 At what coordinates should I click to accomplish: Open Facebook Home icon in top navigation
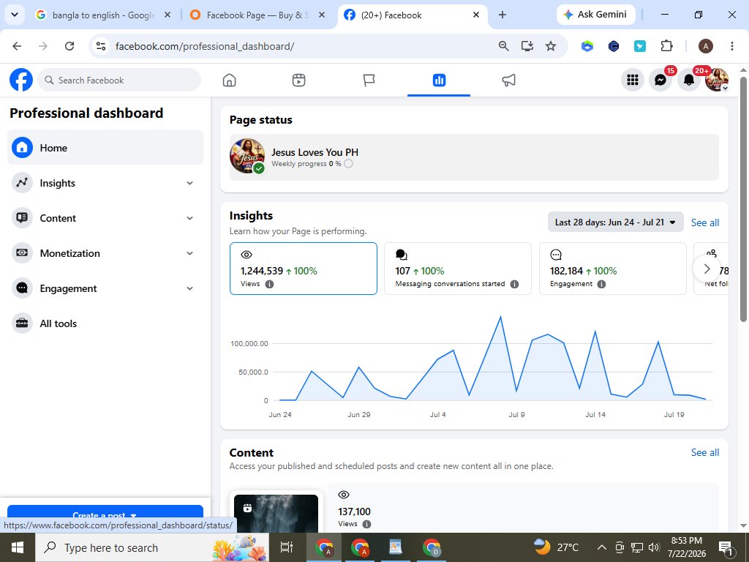[x=229, y=80]
